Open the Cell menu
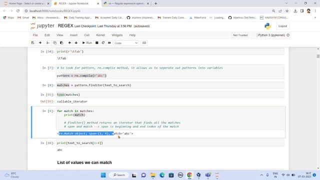 tap(86, 35)
